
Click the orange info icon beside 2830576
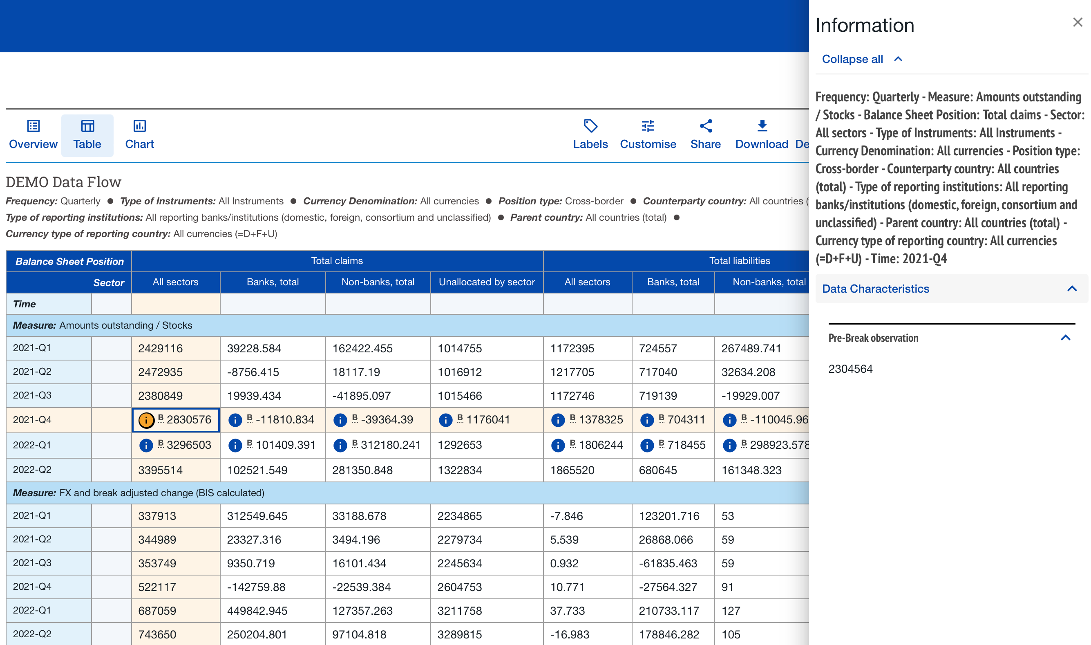click(146, 420)
